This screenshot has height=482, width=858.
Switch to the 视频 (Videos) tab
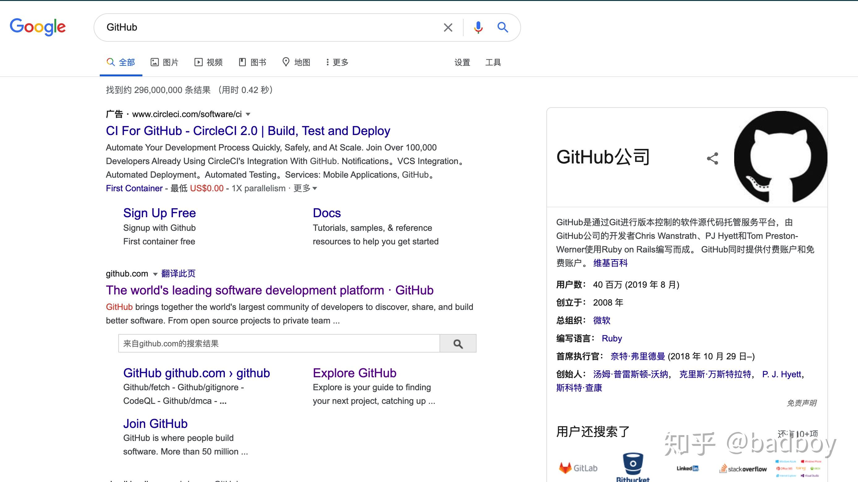coord(208,62)
